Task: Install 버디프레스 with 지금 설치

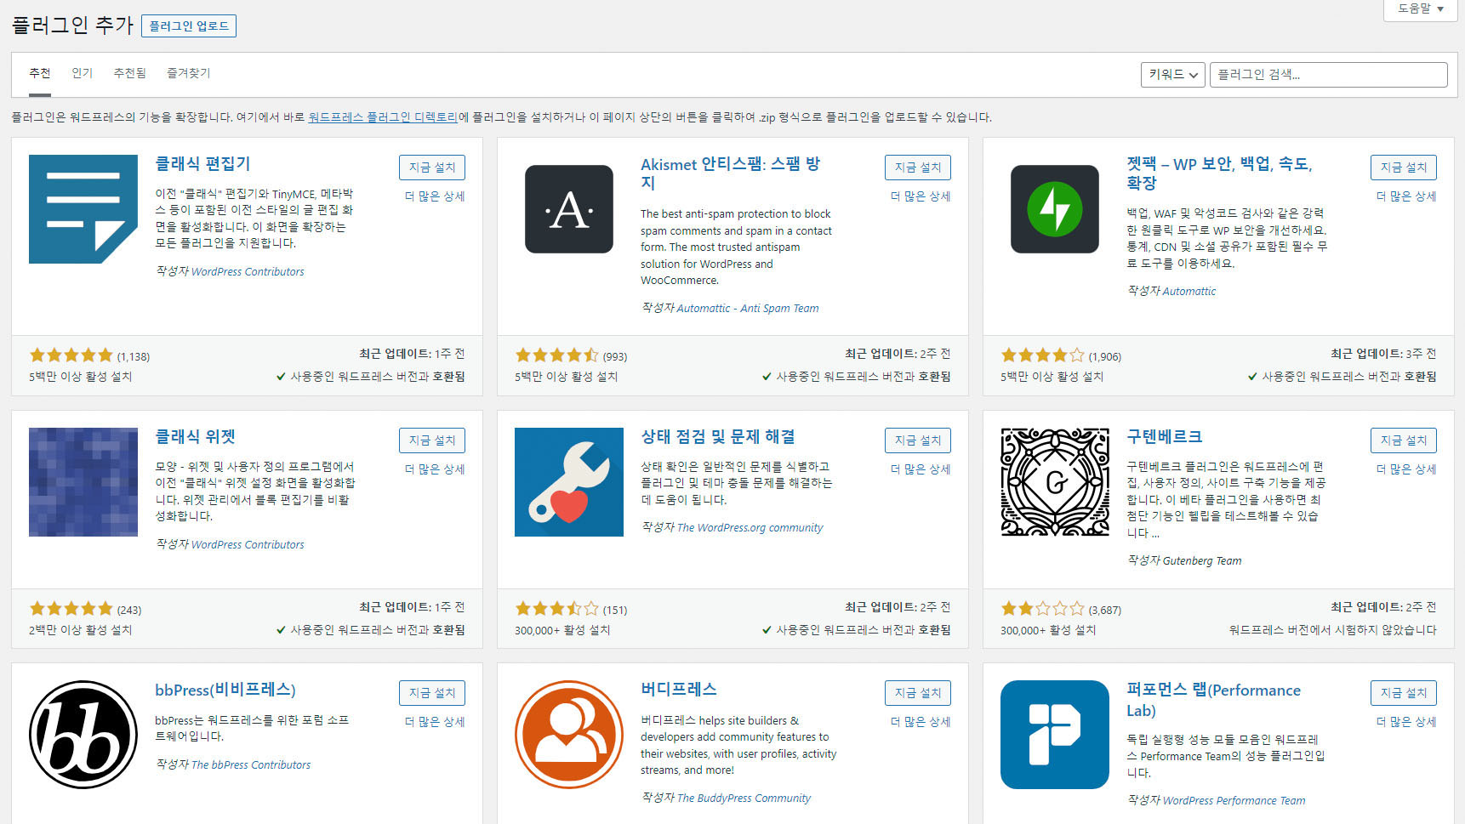Action: 918,693
